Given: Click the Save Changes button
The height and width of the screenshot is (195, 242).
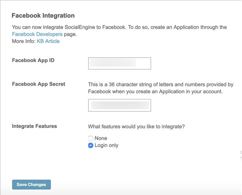Looking at the screenshot, I should 31,184.
